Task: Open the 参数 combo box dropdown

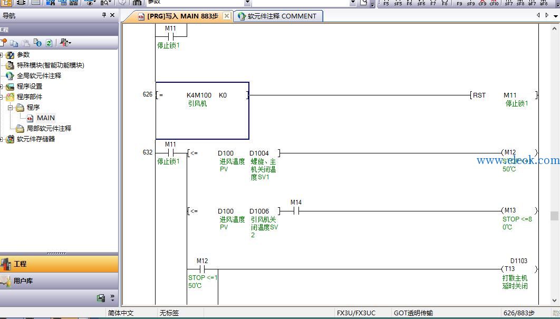Action: pyautogui.click(x=247, y=3)
